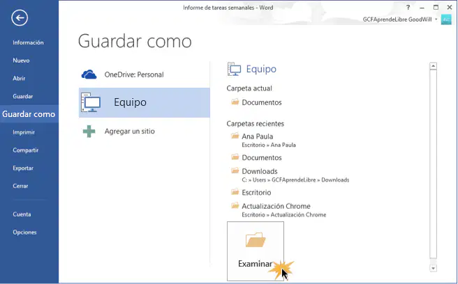
Task: Close the Word window
Action: click(x=450, y=8)
